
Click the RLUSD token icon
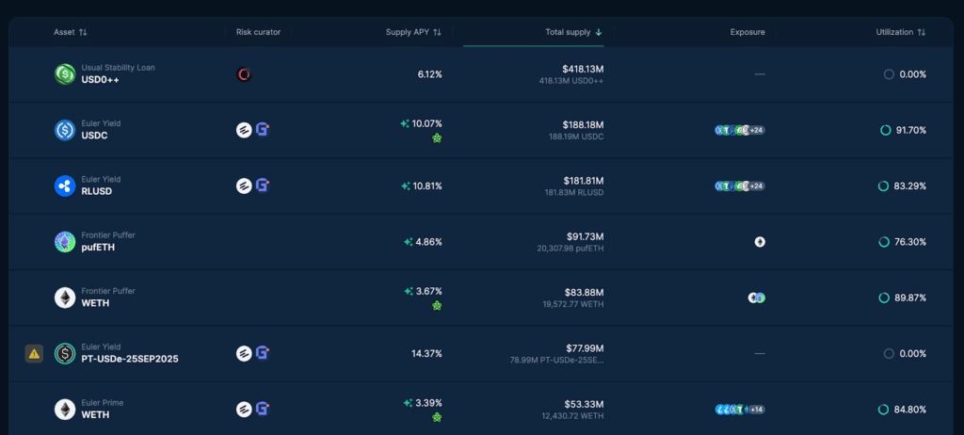coord(65,185)
